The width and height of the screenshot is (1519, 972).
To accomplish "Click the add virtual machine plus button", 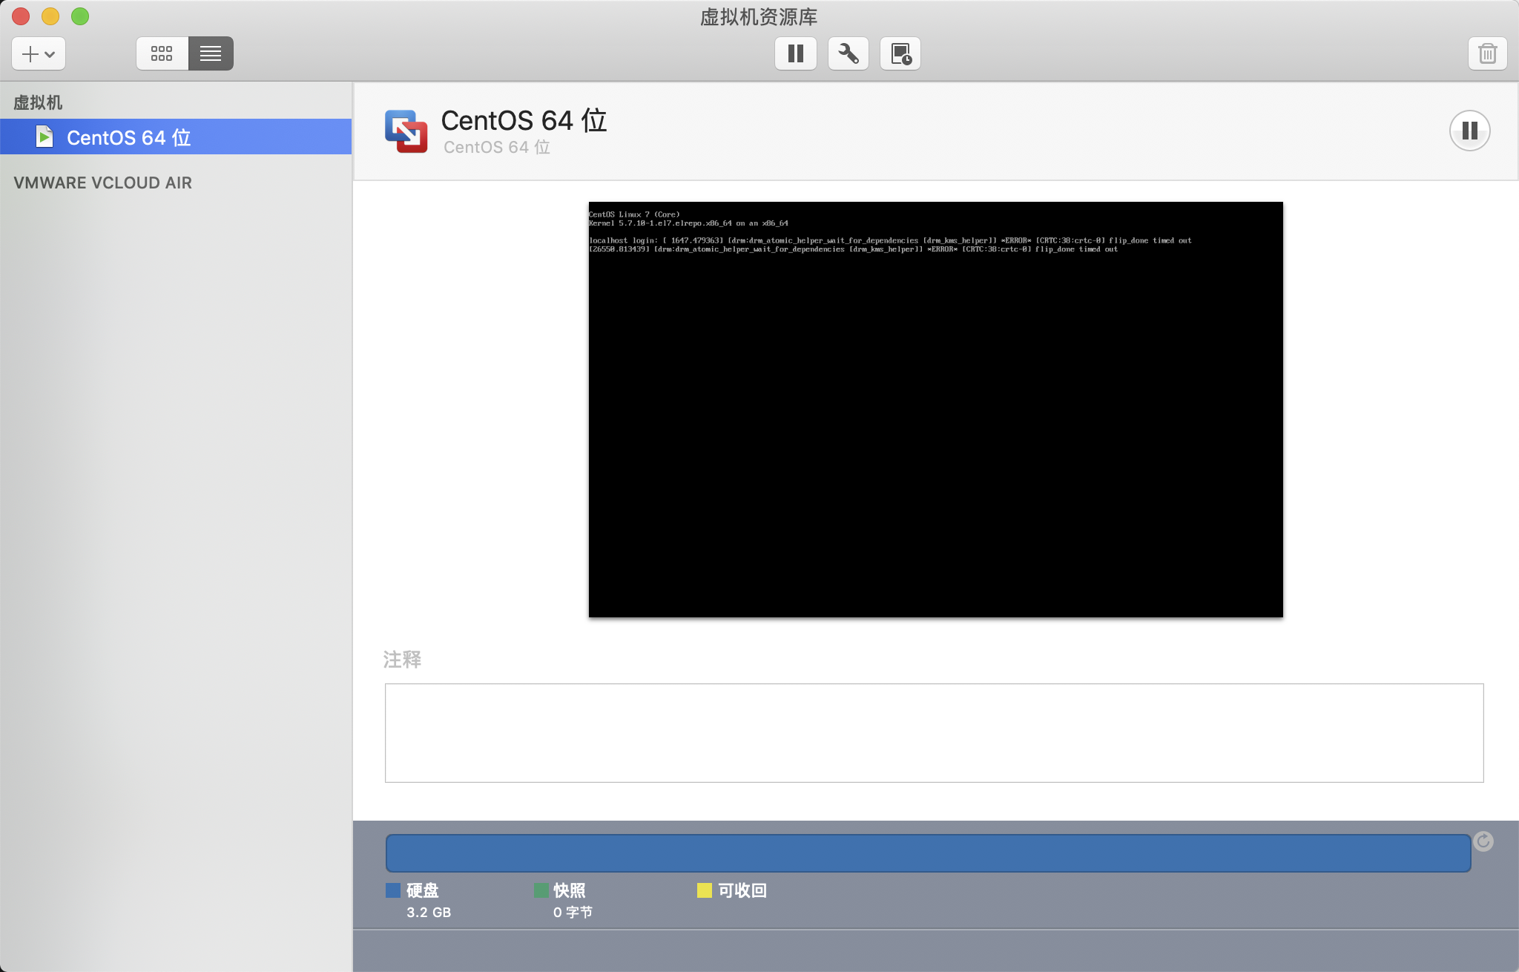I will pos(38,53).
